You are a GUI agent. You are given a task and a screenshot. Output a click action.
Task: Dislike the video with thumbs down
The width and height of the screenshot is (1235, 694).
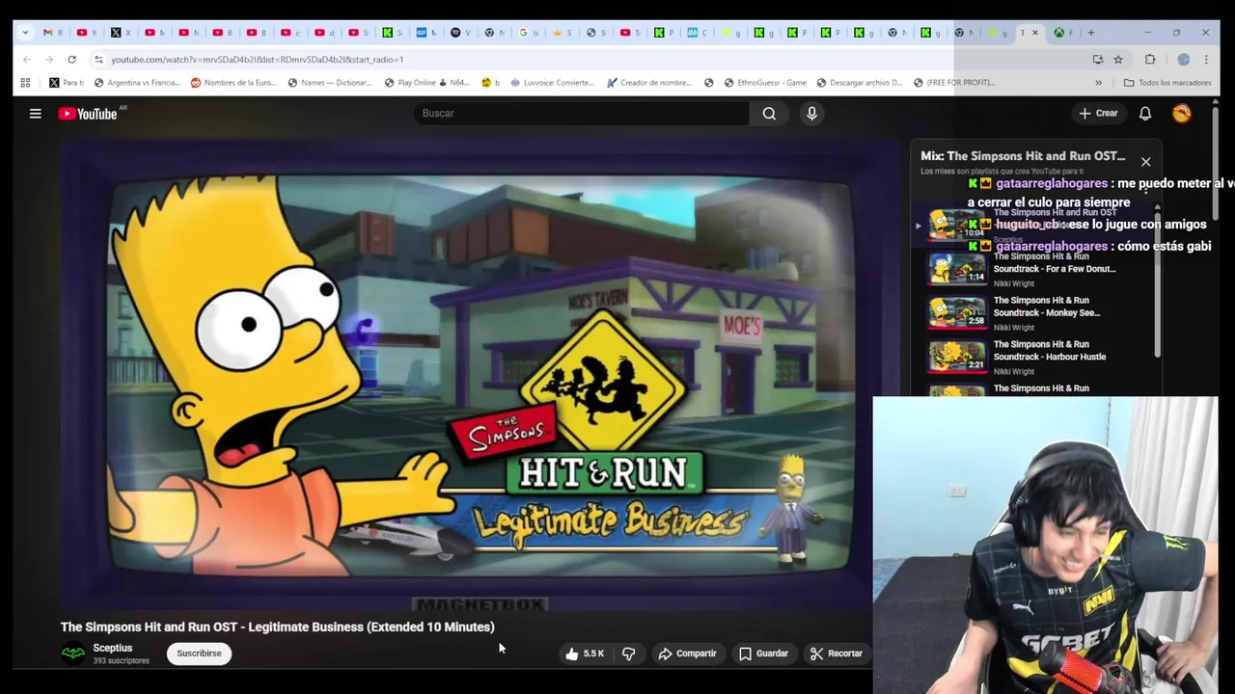click(629, 654)
